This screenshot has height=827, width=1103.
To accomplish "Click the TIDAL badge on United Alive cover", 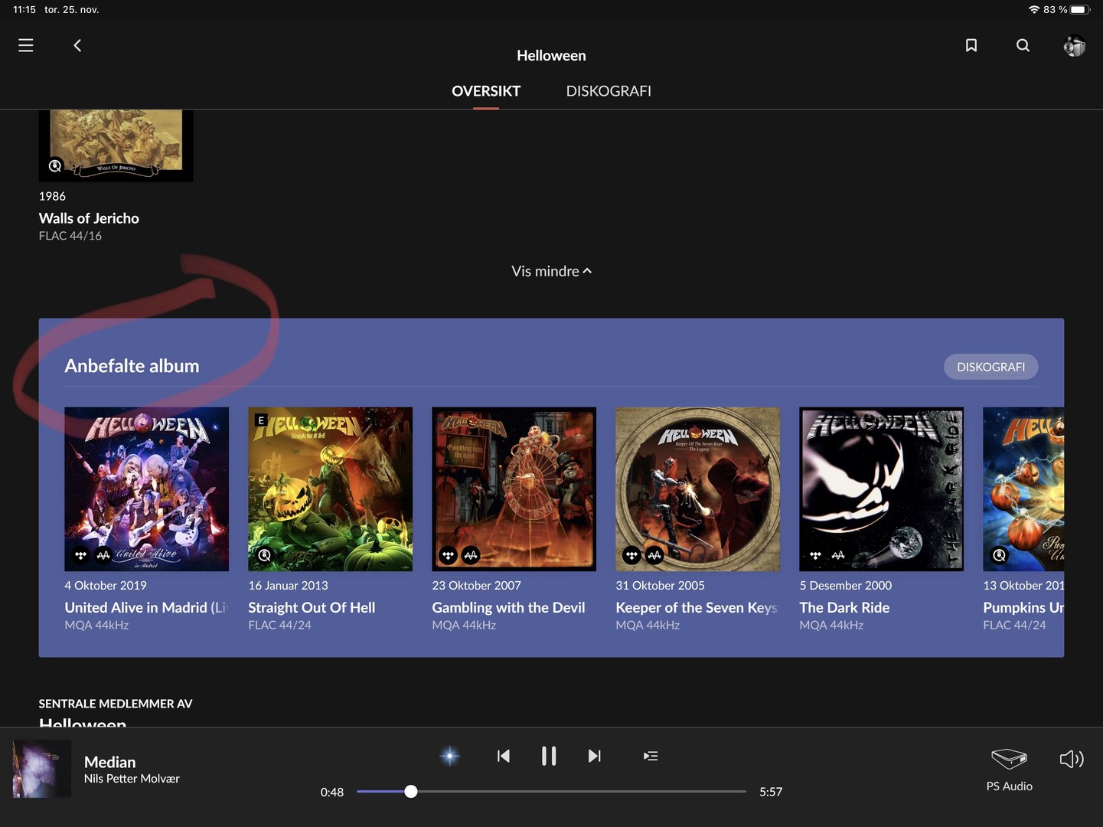I will pyautogui.click(x=80, y=555).
